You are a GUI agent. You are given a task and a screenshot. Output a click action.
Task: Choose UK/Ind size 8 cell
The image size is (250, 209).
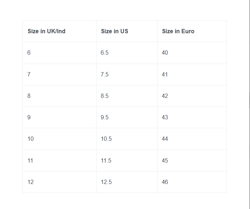tap(29, 96)
